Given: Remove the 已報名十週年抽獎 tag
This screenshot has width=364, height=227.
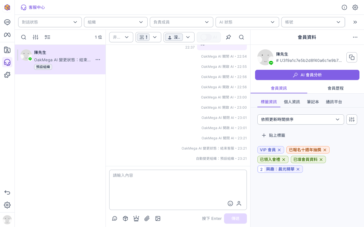Looking at the screenshot, I should (325, 150).
